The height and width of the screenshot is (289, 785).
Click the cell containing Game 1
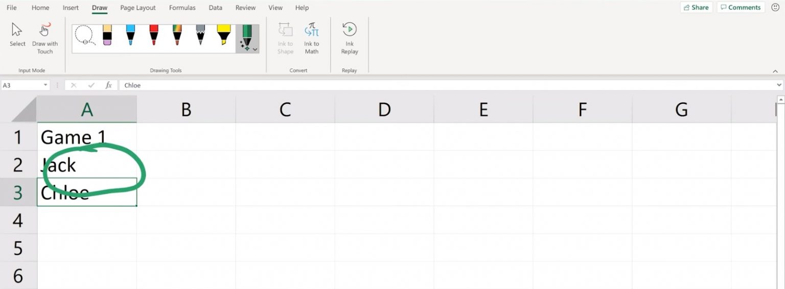coord(87,137)
